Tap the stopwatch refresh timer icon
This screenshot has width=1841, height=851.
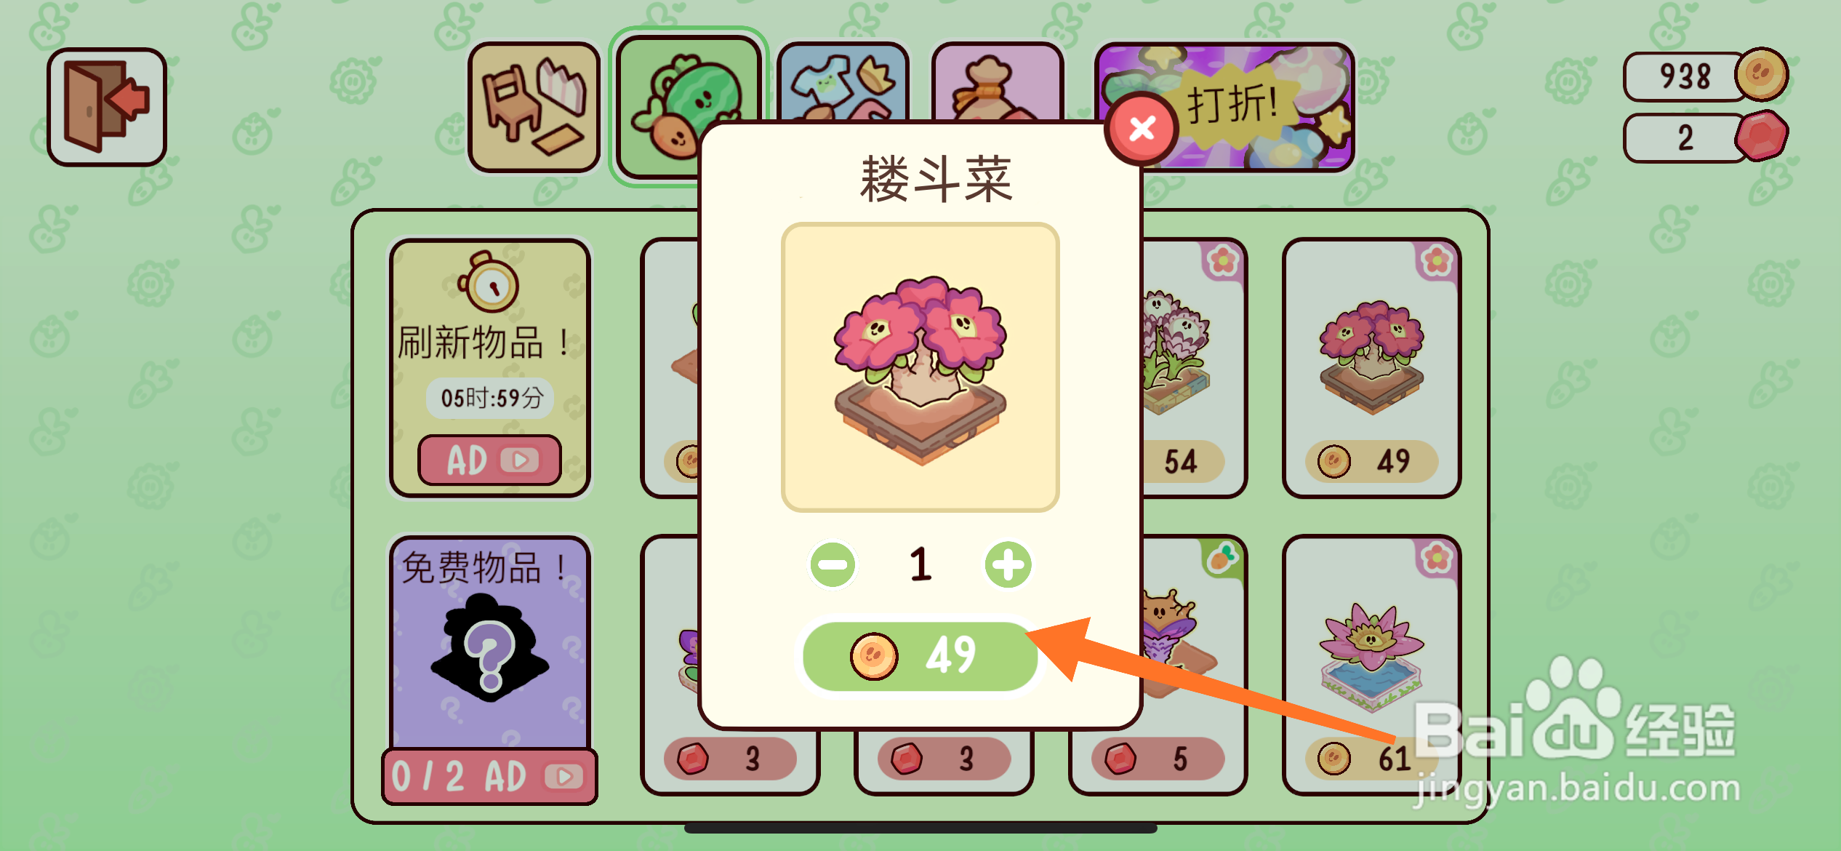(489, 282)
